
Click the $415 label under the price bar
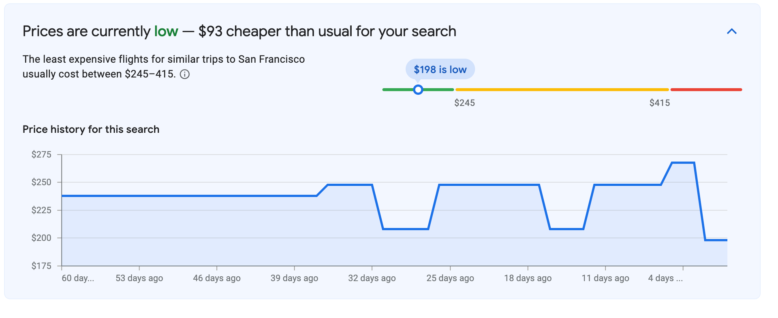660,103
